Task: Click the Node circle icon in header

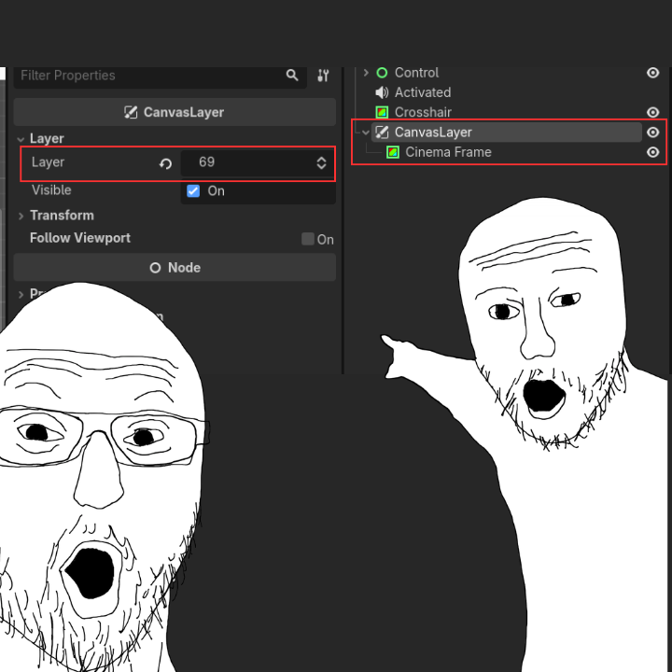Action: coord(155,268)
